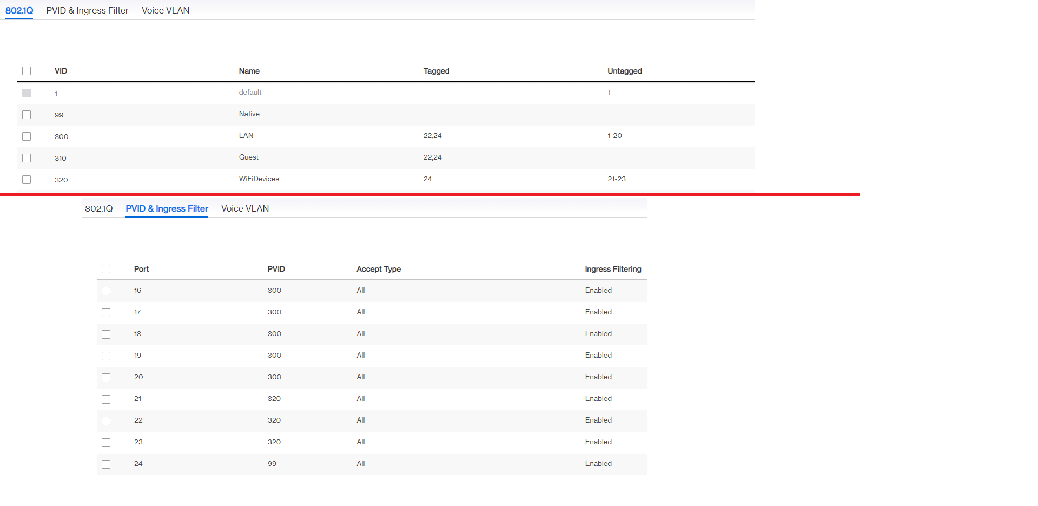This screenshot has width=1038, height=506.
Task: Open Voice VLAN tab in upper panel
Action: (x=166, y=10)
